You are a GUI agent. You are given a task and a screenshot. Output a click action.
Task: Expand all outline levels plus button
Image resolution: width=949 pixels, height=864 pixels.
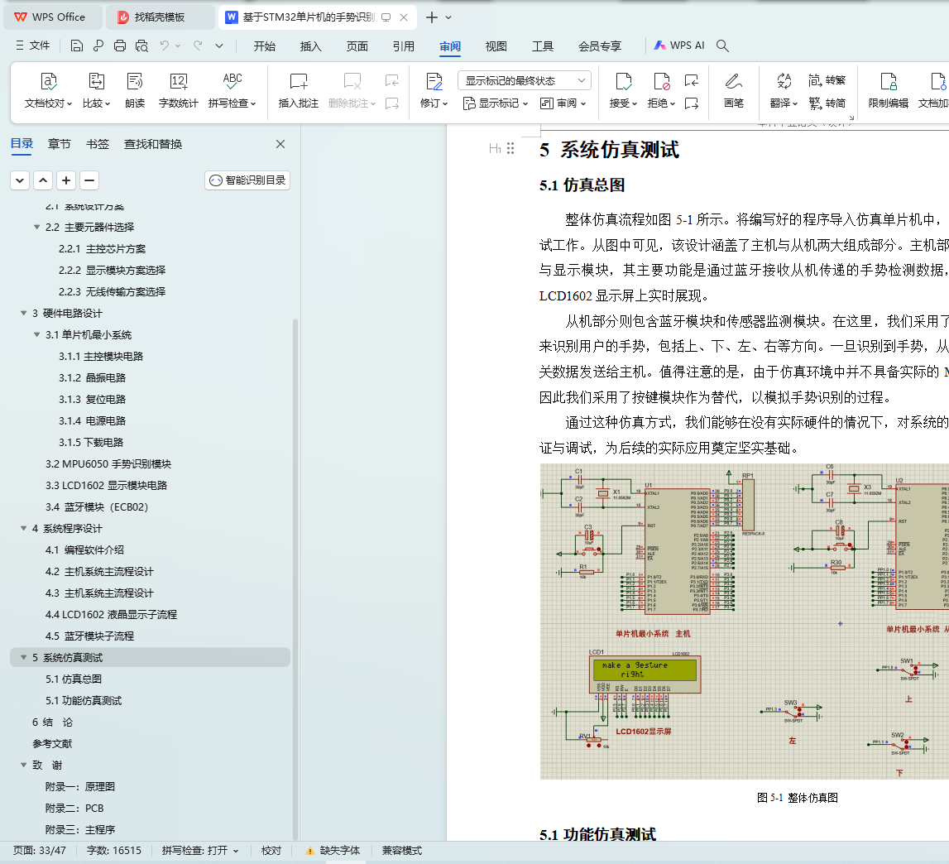click(66, 180)
